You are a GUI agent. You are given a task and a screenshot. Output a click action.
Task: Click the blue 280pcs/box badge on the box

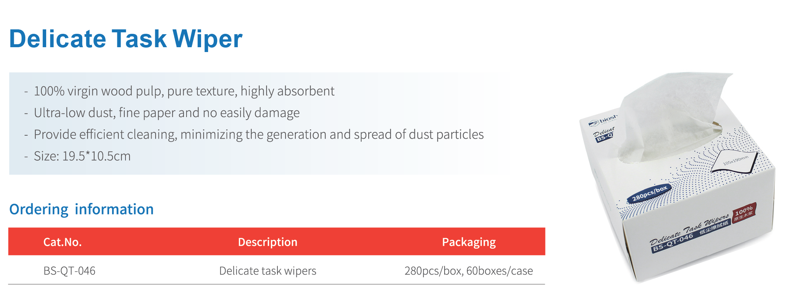[x=649, y=193]
